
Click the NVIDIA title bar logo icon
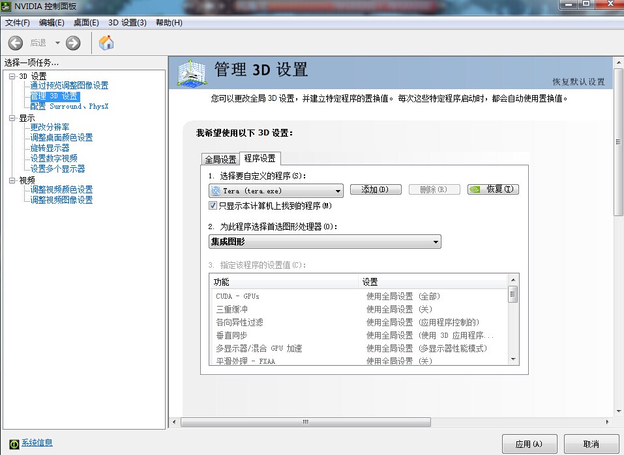pyautogui.click(x=6, y=6)
